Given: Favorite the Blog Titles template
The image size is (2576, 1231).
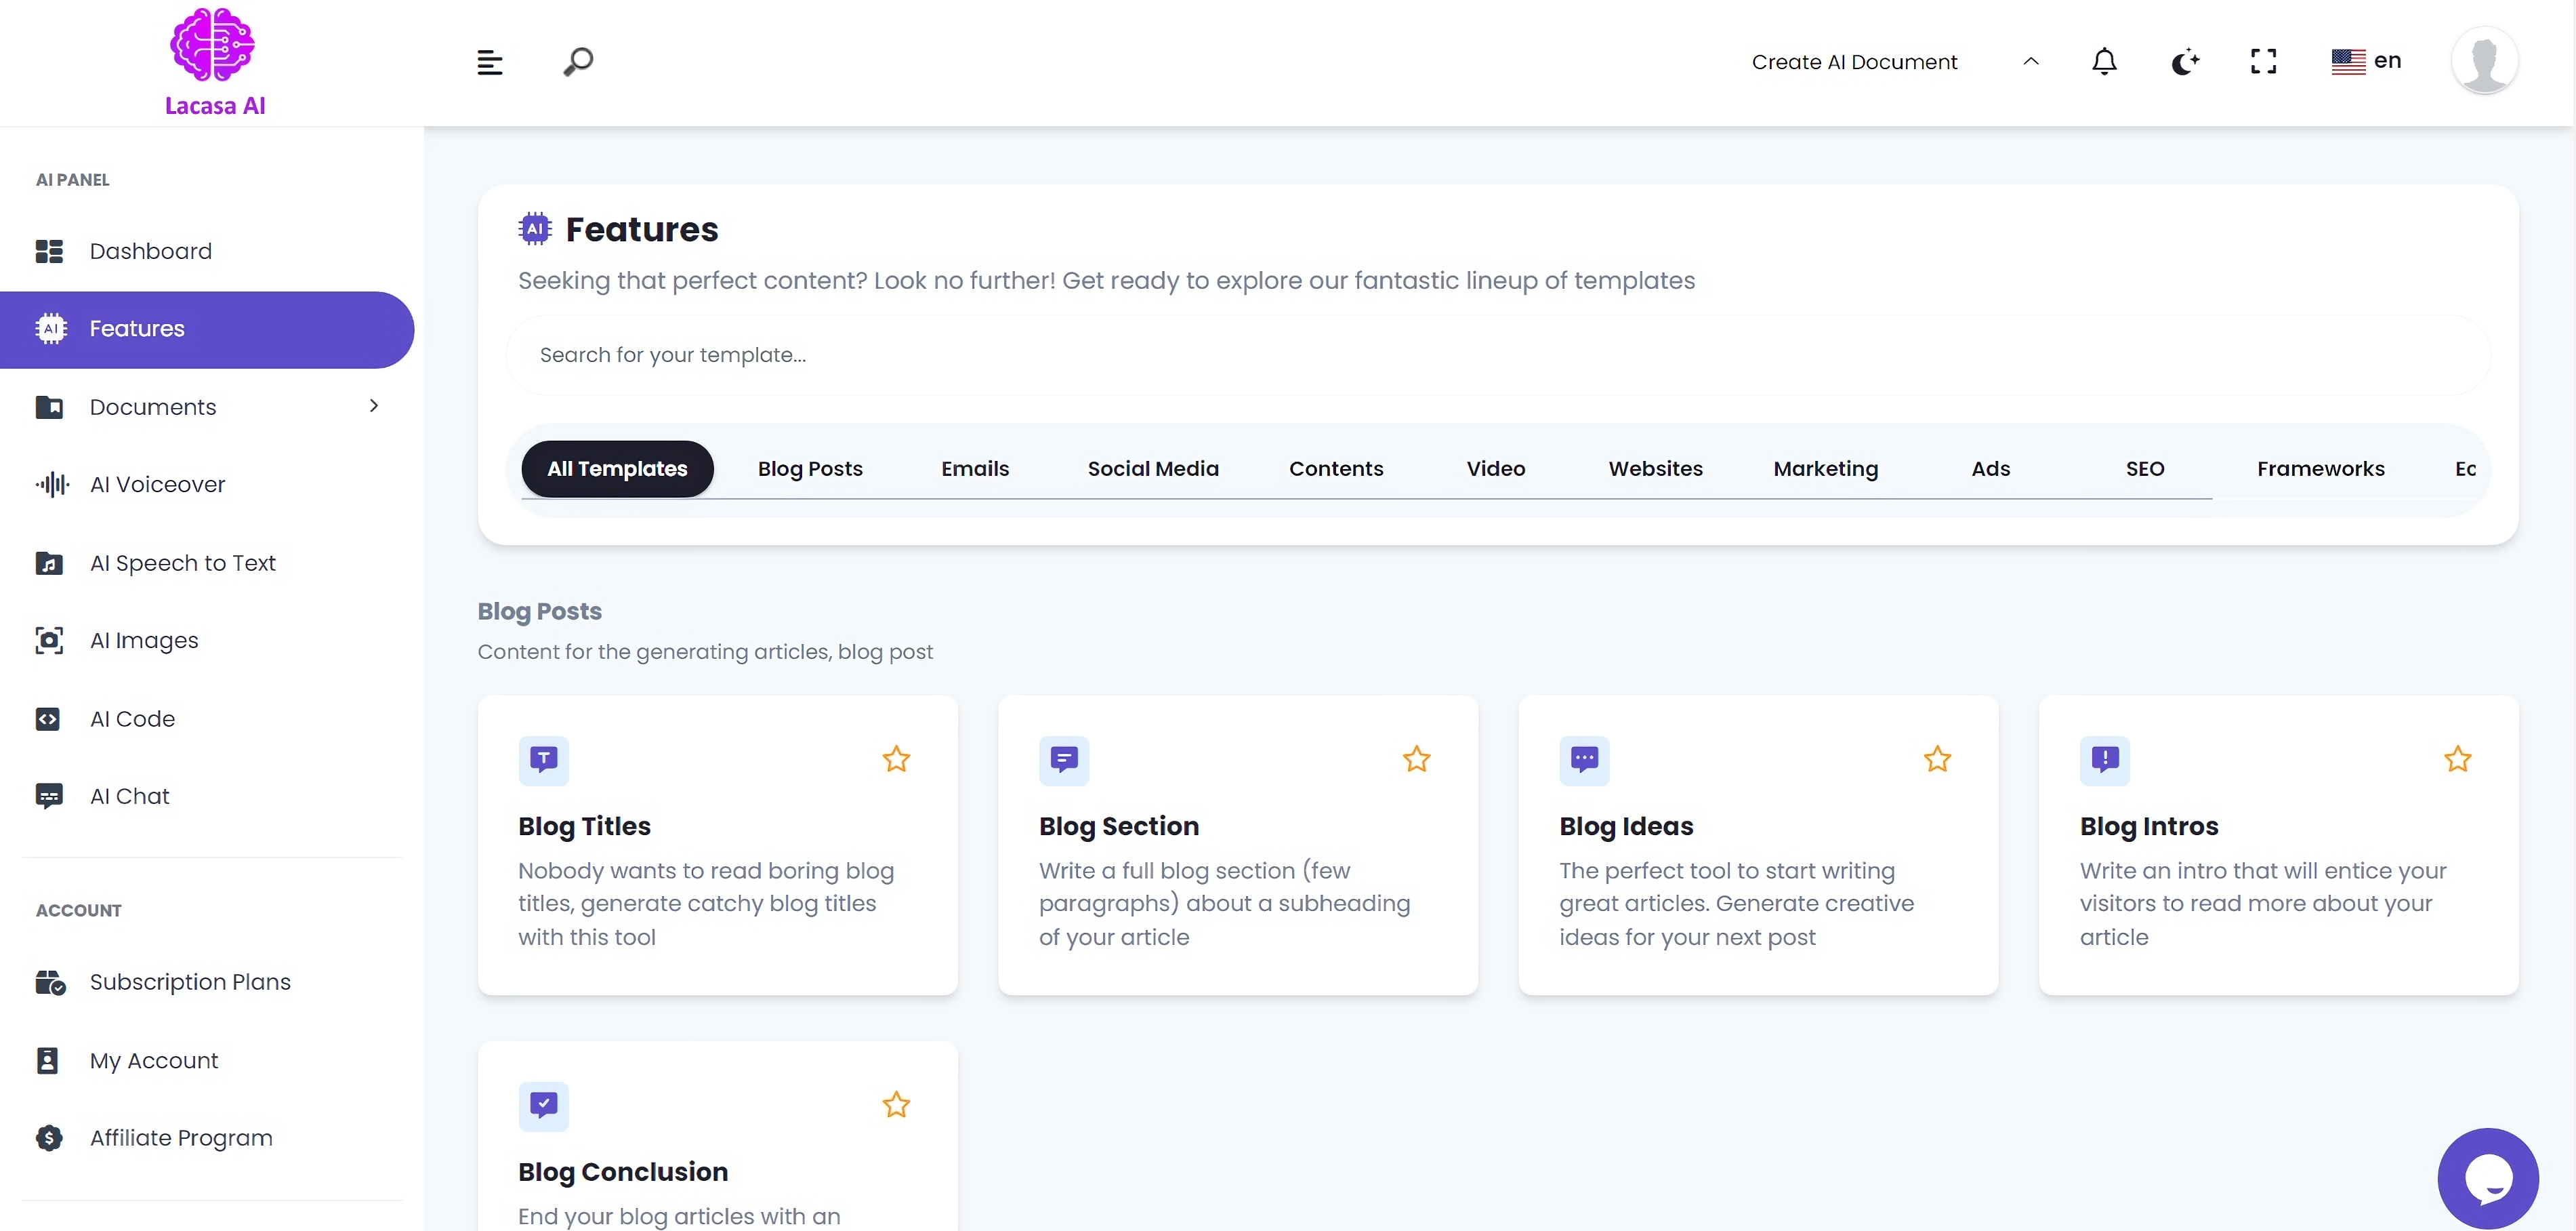Looking at the screenshot, I should click(896, 759).
